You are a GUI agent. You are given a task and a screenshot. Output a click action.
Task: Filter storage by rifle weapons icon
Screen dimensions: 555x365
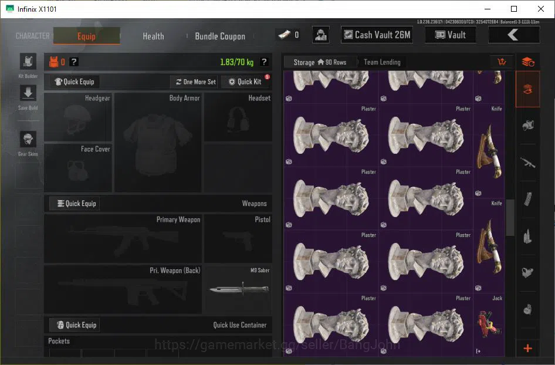tap(528, 163)
